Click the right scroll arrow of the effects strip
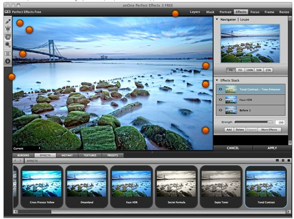This screenshot has width=294, height=219. [x=289, y=212]
